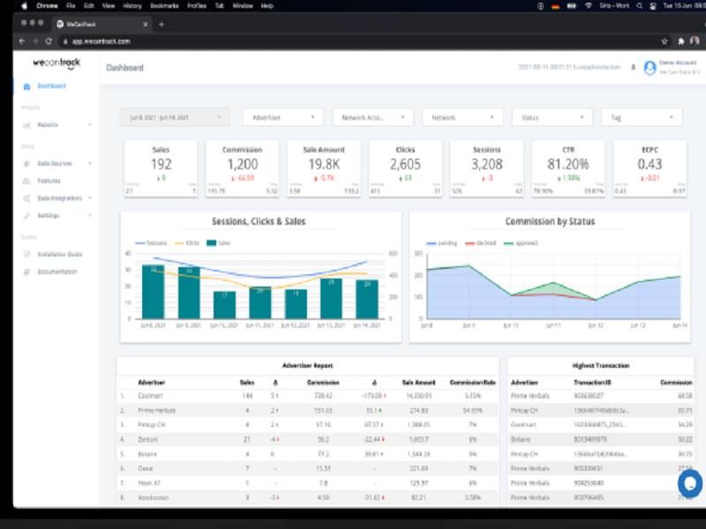
Task: Open the Status filter dropdown
Action: click(x=552, y=116)
